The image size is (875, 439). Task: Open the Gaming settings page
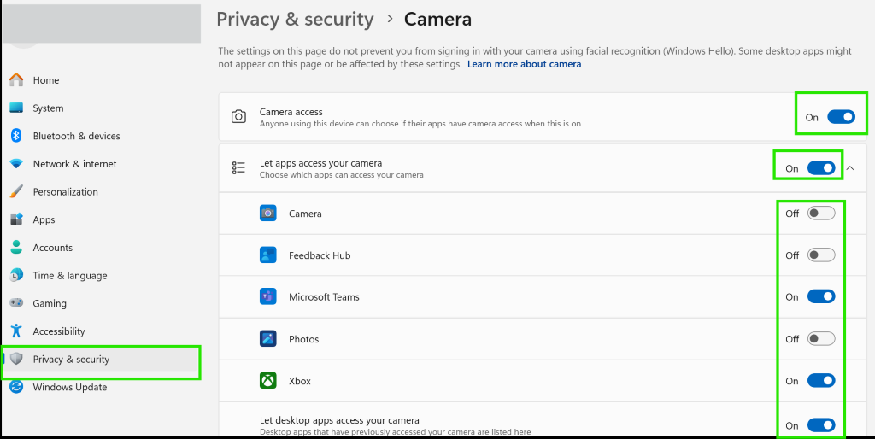click(x=50, y=303)
